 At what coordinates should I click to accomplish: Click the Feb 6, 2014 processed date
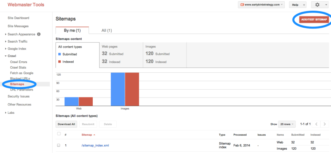242,146
